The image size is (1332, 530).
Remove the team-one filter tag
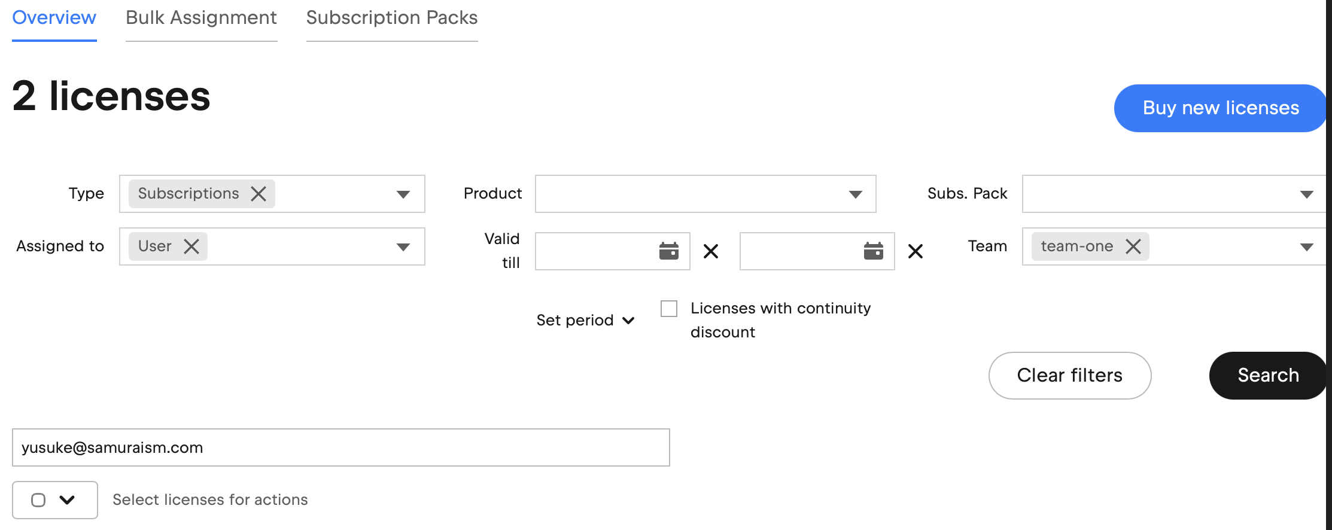click(x=1133, y=246)
